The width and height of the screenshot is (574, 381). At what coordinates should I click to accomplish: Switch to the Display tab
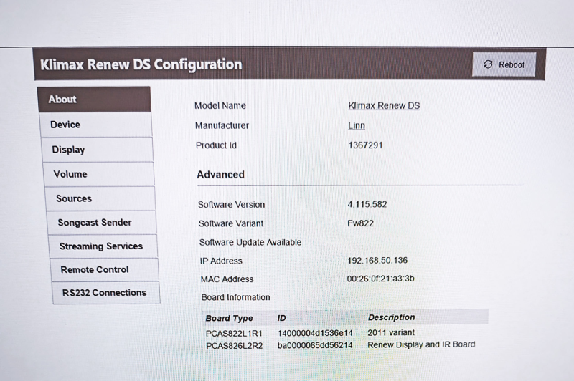[98, 150]
